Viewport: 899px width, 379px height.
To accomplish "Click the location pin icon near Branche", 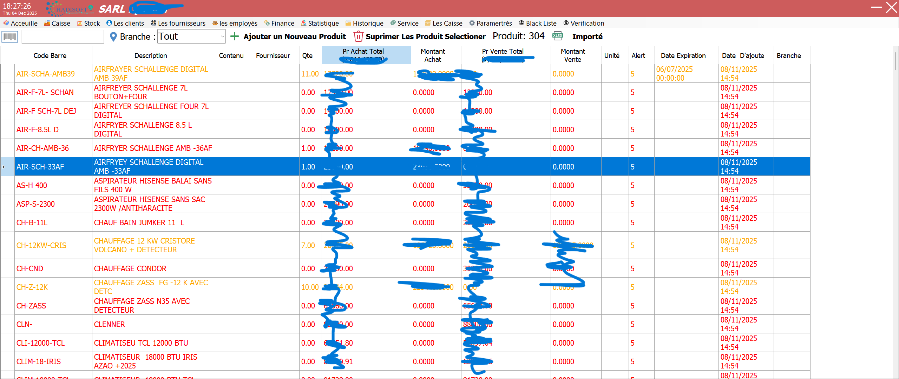I will pyautogui.click(x=113, y=37).
